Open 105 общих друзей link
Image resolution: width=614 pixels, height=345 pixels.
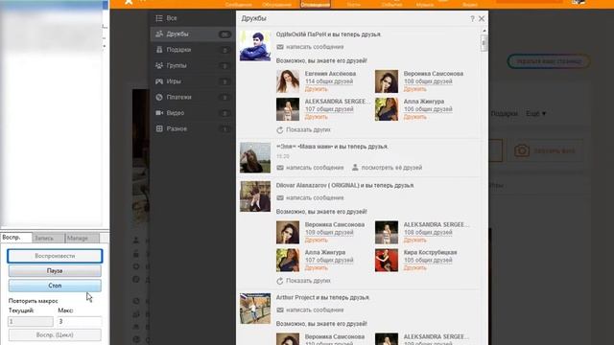428,260
